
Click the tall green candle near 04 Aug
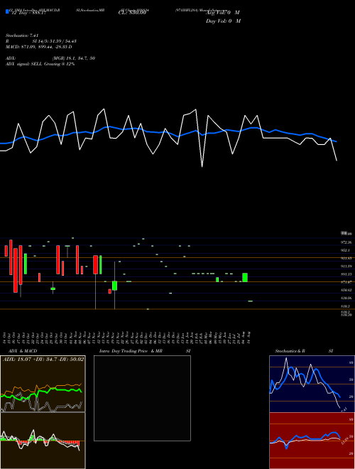click(x=245, y=277)
